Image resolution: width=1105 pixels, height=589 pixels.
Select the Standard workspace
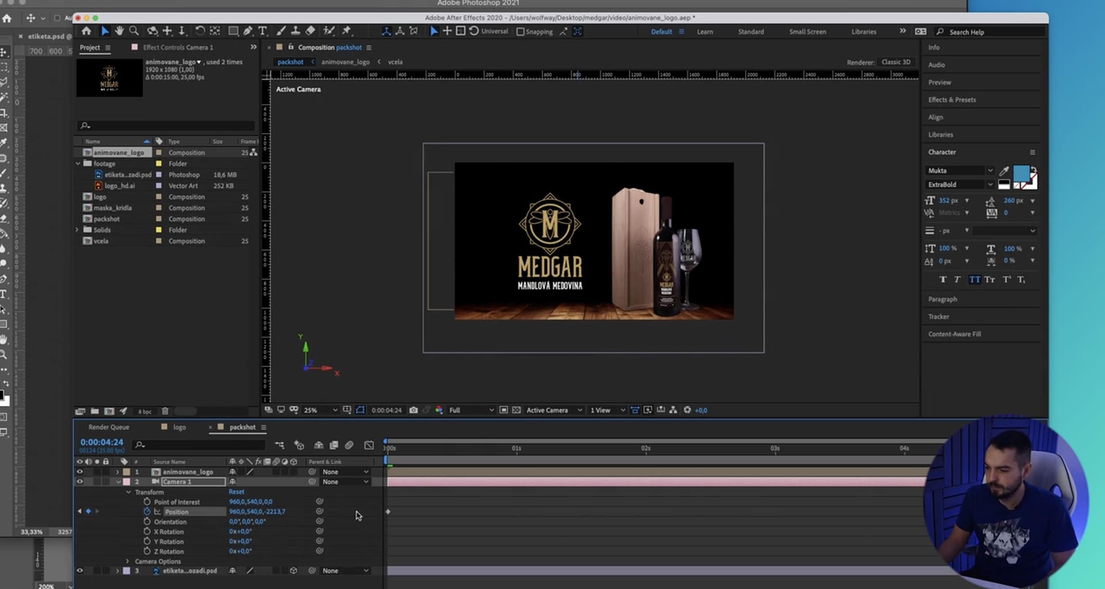pos(751,32)
